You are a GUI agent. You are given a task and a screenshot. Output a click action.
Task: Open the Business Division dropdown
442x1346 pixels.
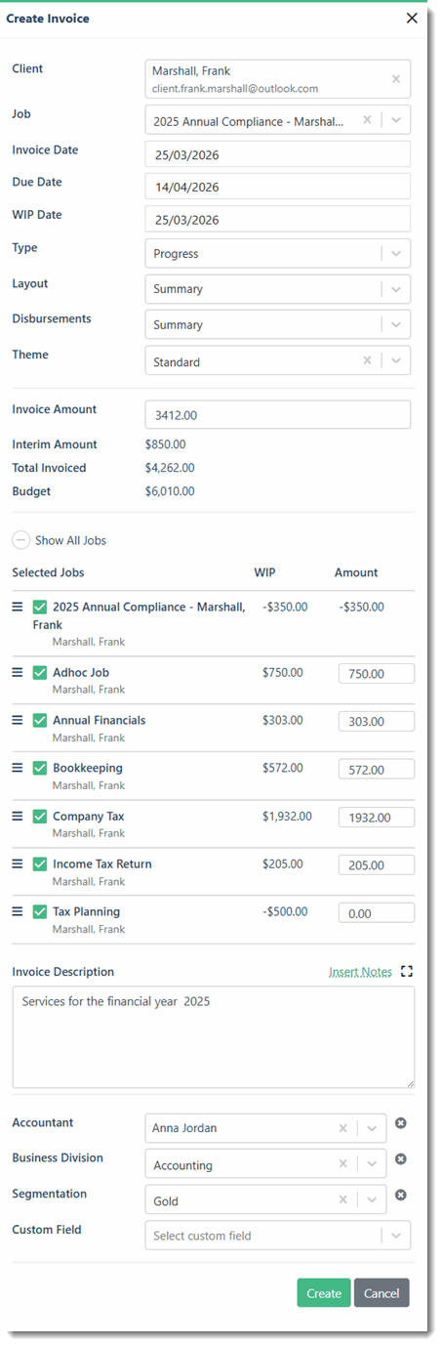point(371,1164)
